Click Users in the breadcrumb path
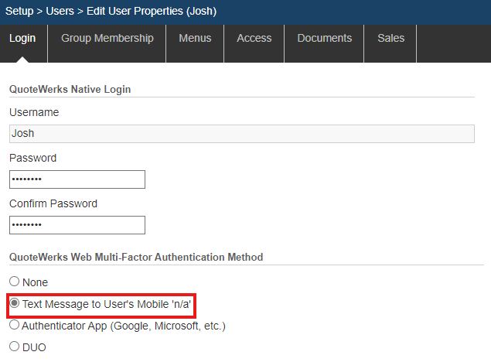 click(x=60, y=12)
